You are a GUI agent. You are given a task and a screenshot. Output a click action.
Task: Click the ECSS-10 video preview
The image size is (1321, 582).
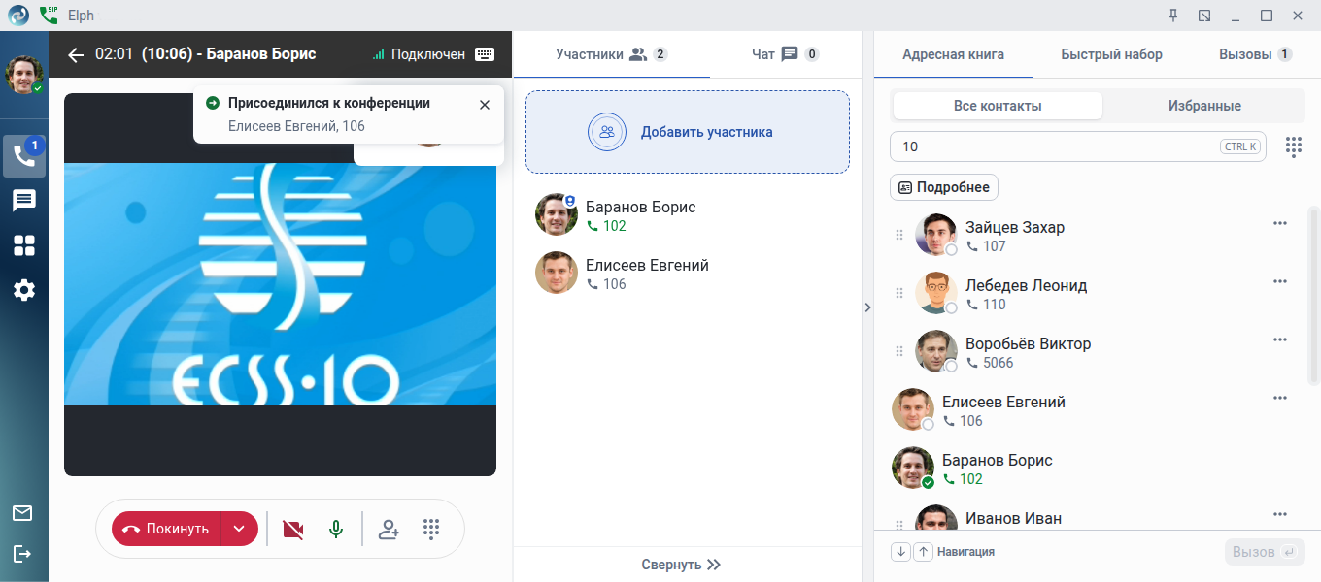[280, 284]
